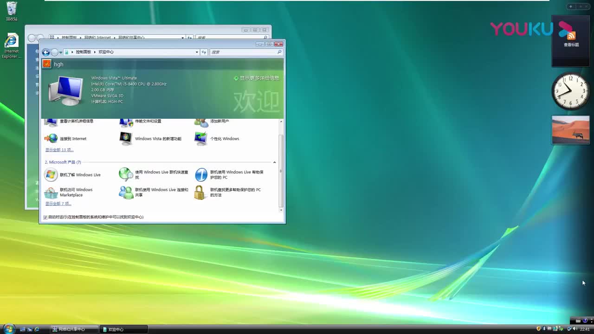Click the sidebar clock gadget
The image size is (594, 334).
click(x=570, y=91)
